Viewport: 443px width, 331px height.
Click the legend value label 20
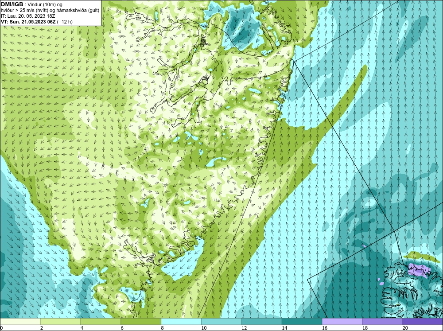pos(405,328)
